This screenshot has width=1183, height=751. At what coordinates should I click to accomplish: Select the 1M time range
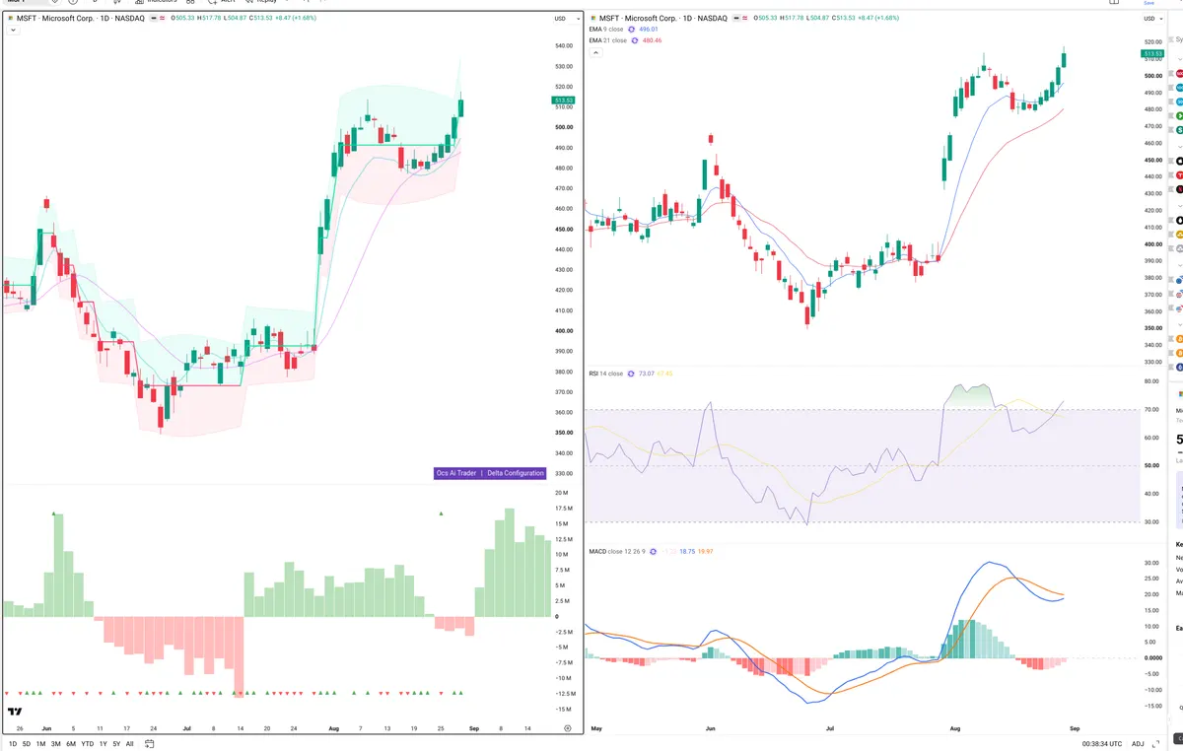[x=40, y=743]
